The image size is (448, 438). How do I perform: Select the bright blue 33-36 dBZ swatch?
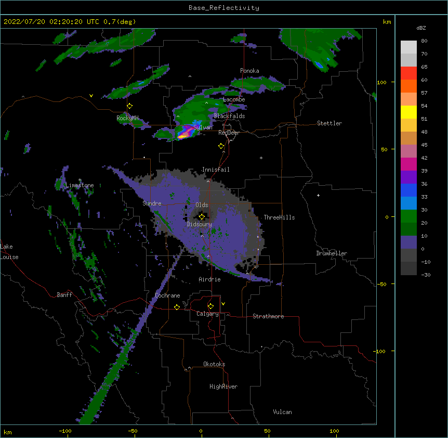(409, 190)
